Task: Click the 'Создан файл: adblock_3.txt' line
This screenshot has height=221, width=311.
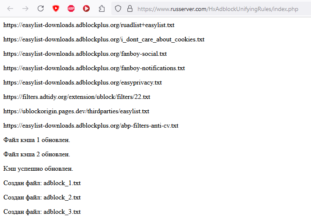Action: click(x=42, y=212)
